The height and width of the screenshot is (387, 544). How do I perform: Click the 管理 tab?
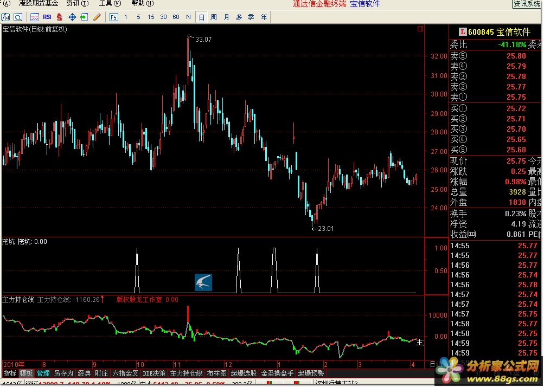coord(43,373)
